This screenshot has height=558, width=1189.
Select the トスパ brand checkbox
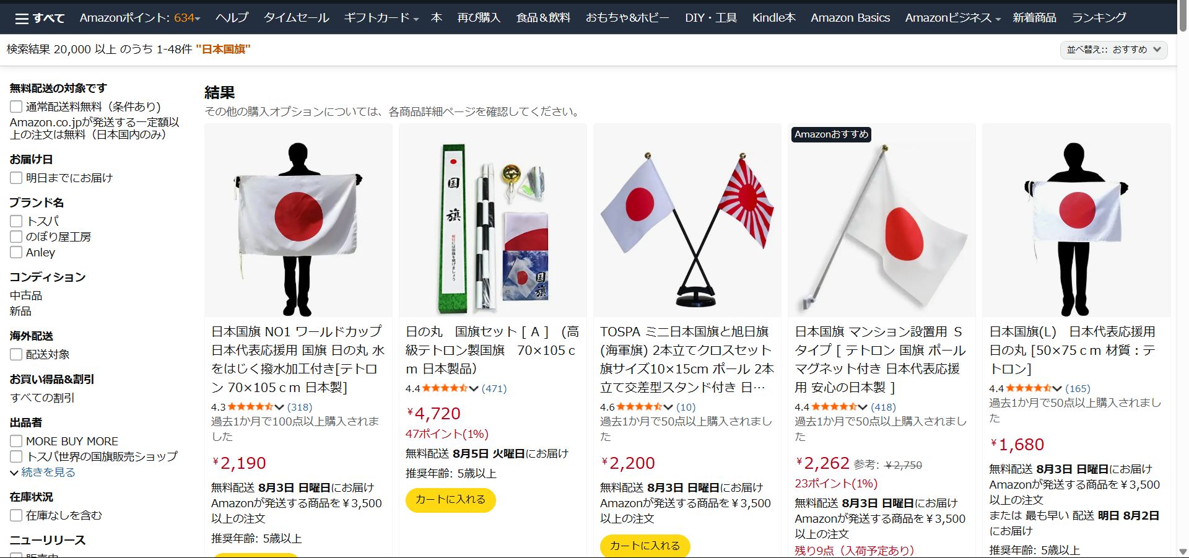tap(16, 221)
